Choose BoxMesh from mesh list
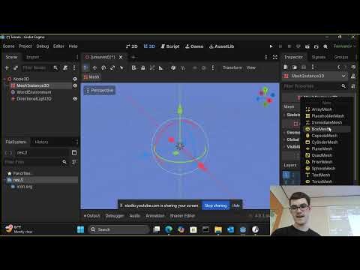Screen dimensions: 360x270 328,129
